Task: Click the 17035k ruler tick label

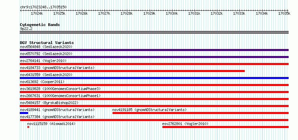Action: (x=284, y=13)
